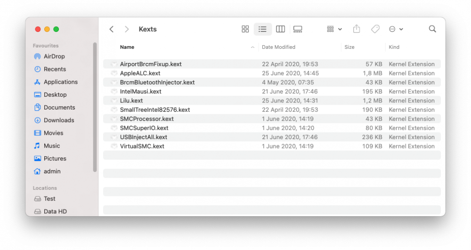The height and width of the screenshot is (250, 471).
Task: Click Kernel Extension kind of VirtualSMC.kext
Action: pyautogui.click(x=412, y=146)
